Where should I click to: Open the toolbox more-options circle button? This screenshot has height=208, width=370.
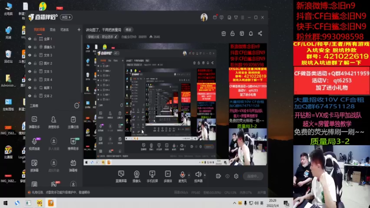(x=77, y=106)
